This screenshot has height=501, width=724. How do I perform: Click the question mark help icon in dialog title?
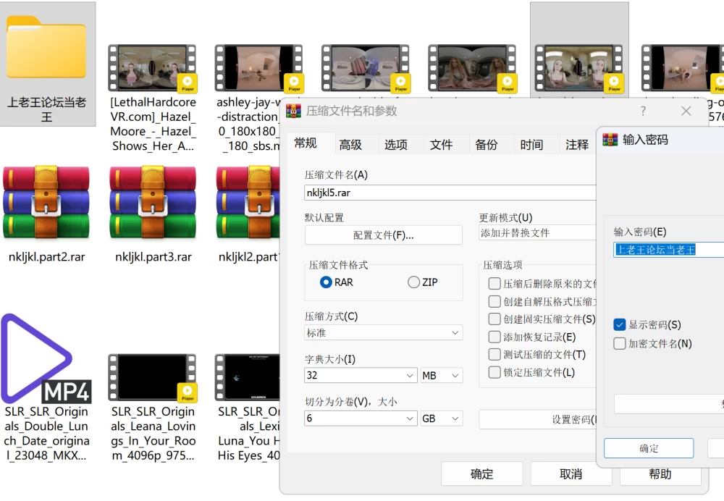click(x=643, y=111)
